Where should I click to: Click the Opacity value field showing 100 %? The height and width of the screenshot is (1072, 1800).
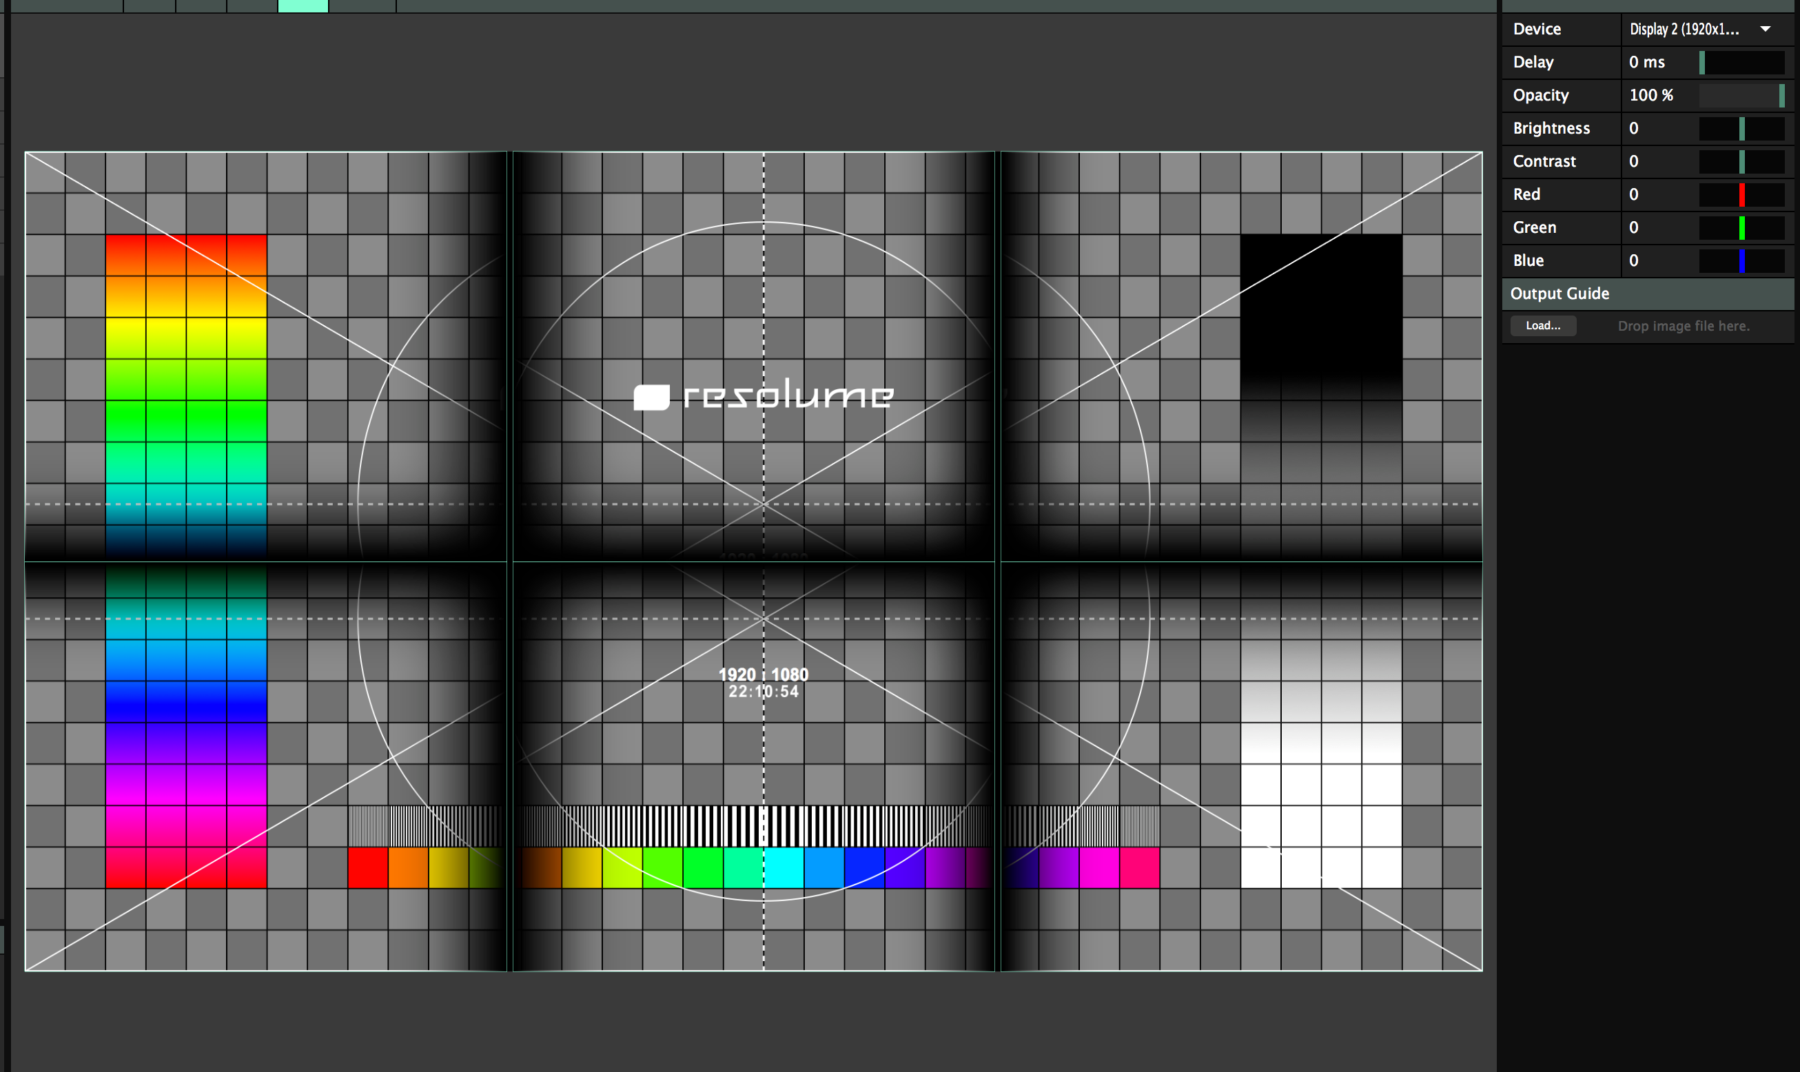coord(1650,95)
